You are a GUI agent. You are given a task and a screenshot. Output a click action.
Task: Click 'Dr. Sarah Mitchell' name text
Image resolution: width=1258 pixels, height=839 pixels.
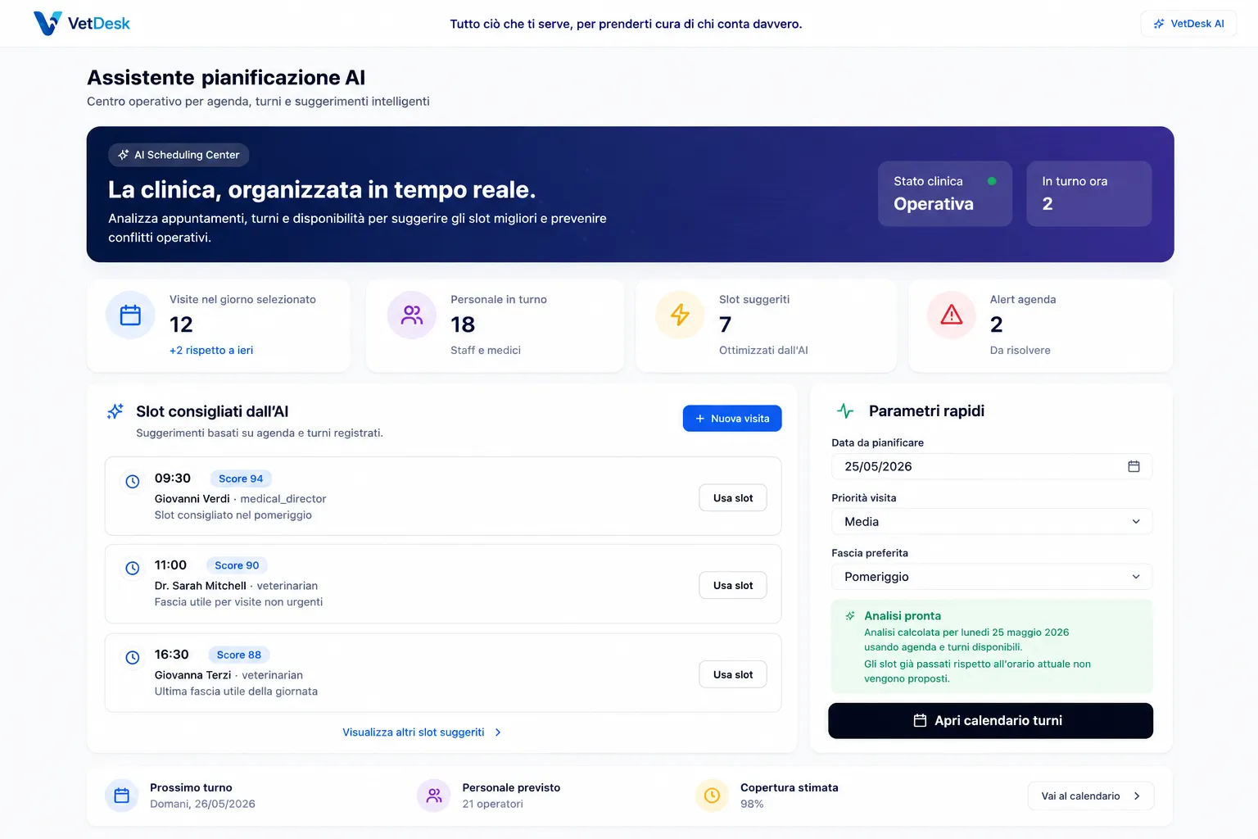201,586
